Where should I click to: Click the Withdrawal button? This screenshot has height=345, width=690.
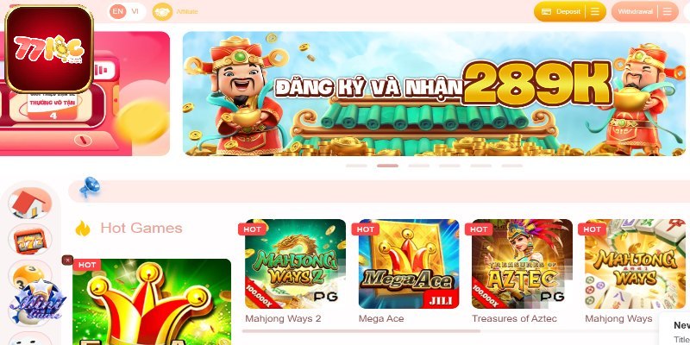tap(635, 12)
